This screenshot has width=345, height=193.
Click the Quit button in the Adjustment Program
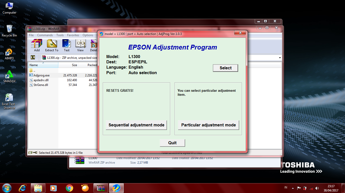[x=173, y=143]
